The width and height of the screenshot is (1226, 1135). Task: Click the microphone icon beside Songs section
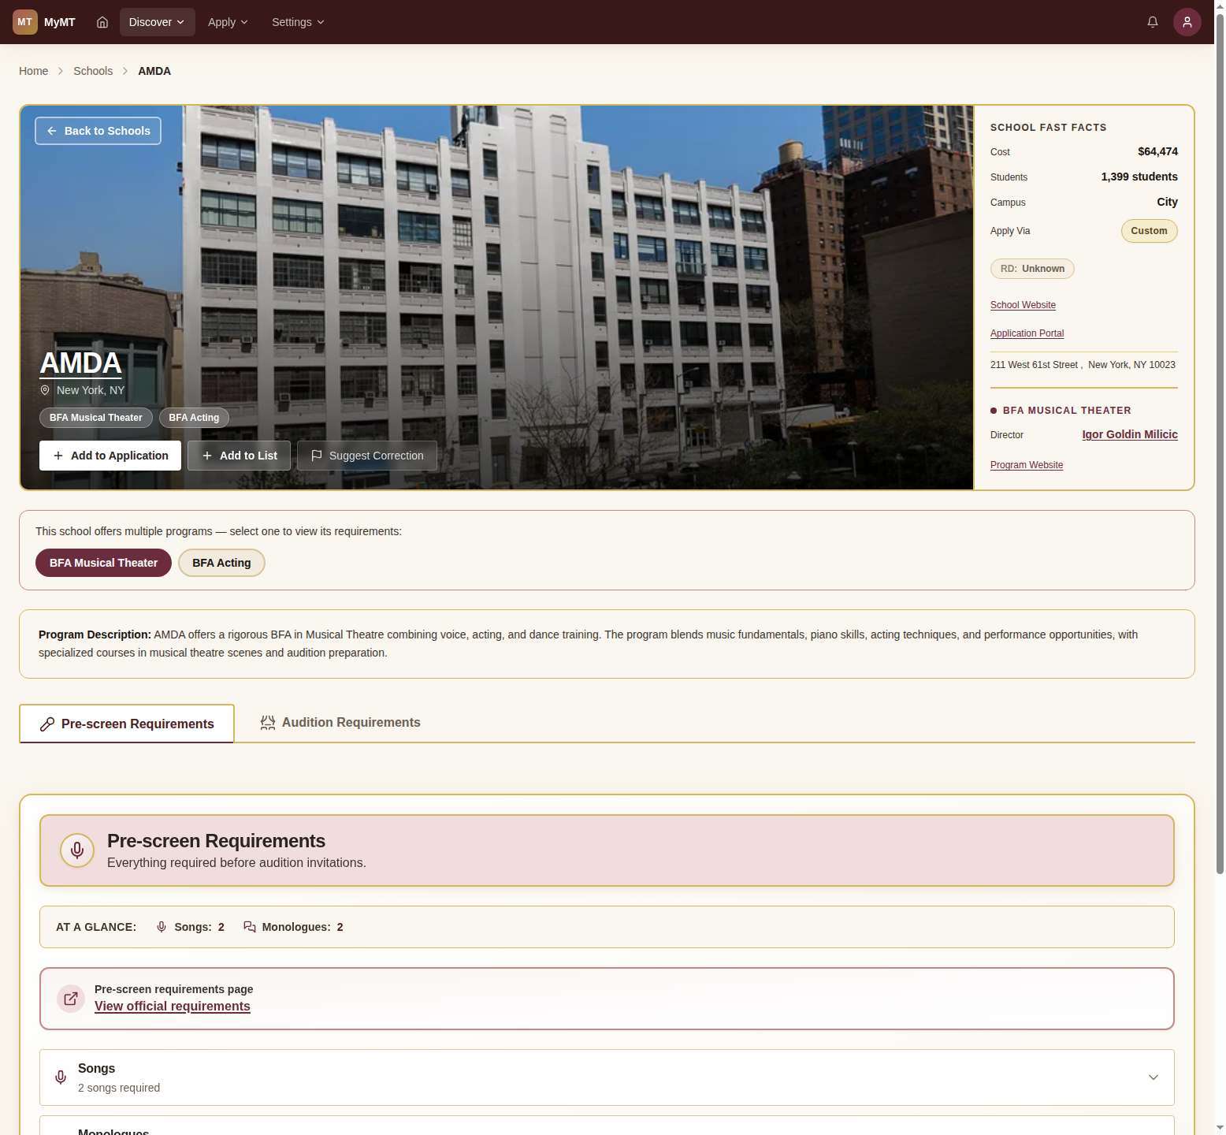point(61,1077)
